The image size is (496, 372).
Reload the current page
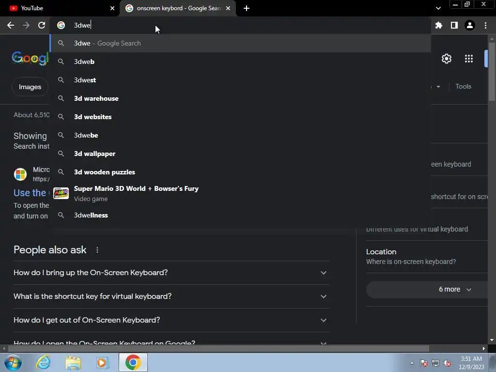coord(42,25)
